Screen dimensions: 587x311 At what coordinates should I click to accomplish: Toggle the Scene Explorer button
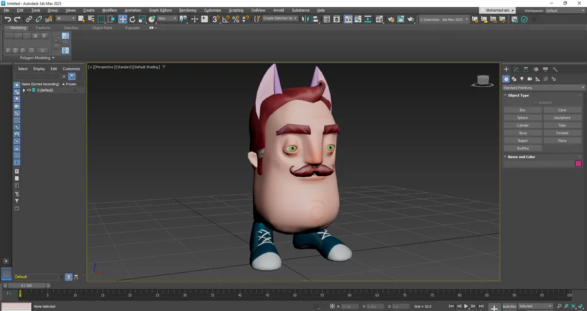pyautogui.click(x=327, y=19)
